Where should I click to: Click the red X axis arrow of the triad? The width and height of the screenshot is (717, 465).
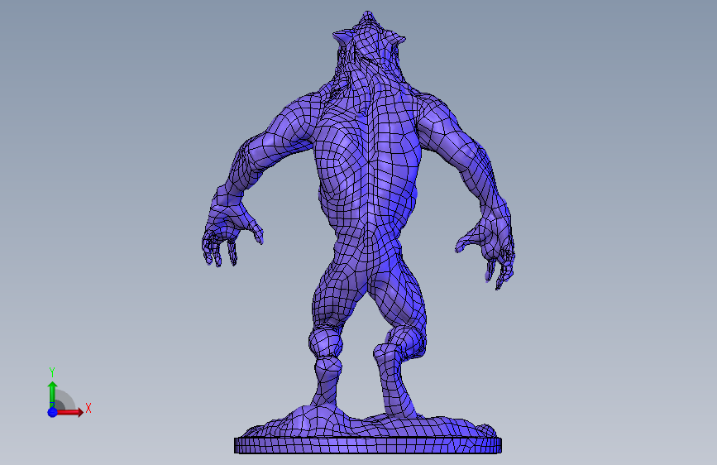[x=69, y=412]
